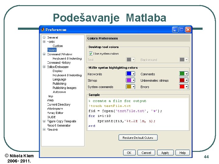
Task: Select Keyboard & Indenting under Command Window
Action: (67, 58)
